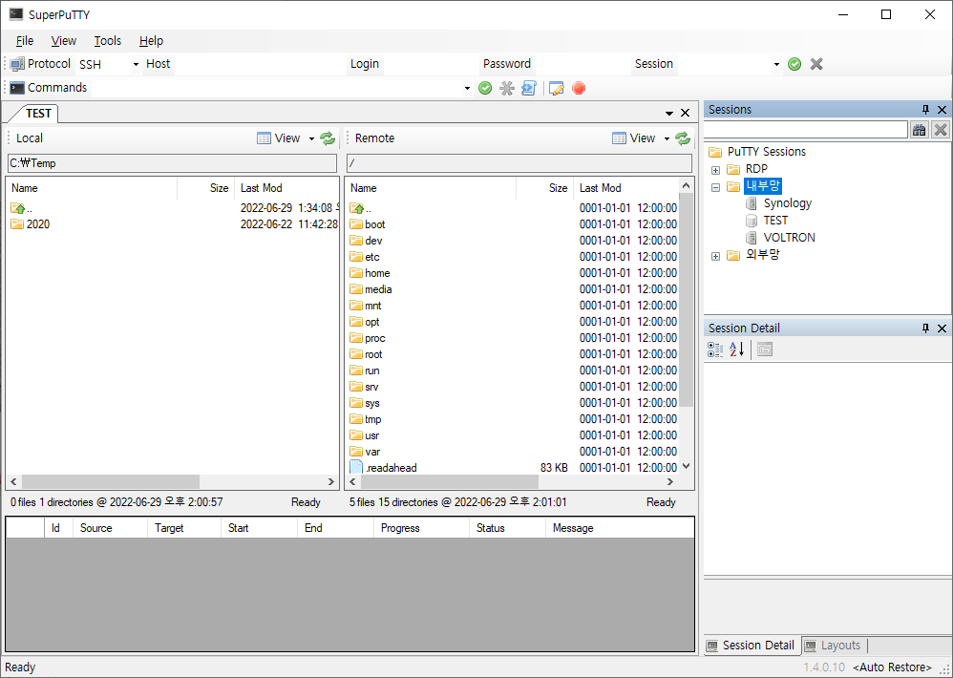Click the gray X clear icon beside Session
Image resolution: width=953 pixels, height=678 pixels.
tap(816, 64)
